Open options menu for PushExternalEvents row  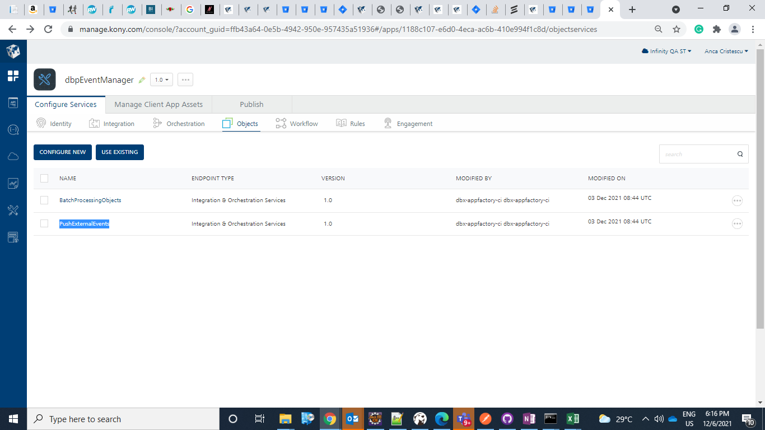coord(737,224)
